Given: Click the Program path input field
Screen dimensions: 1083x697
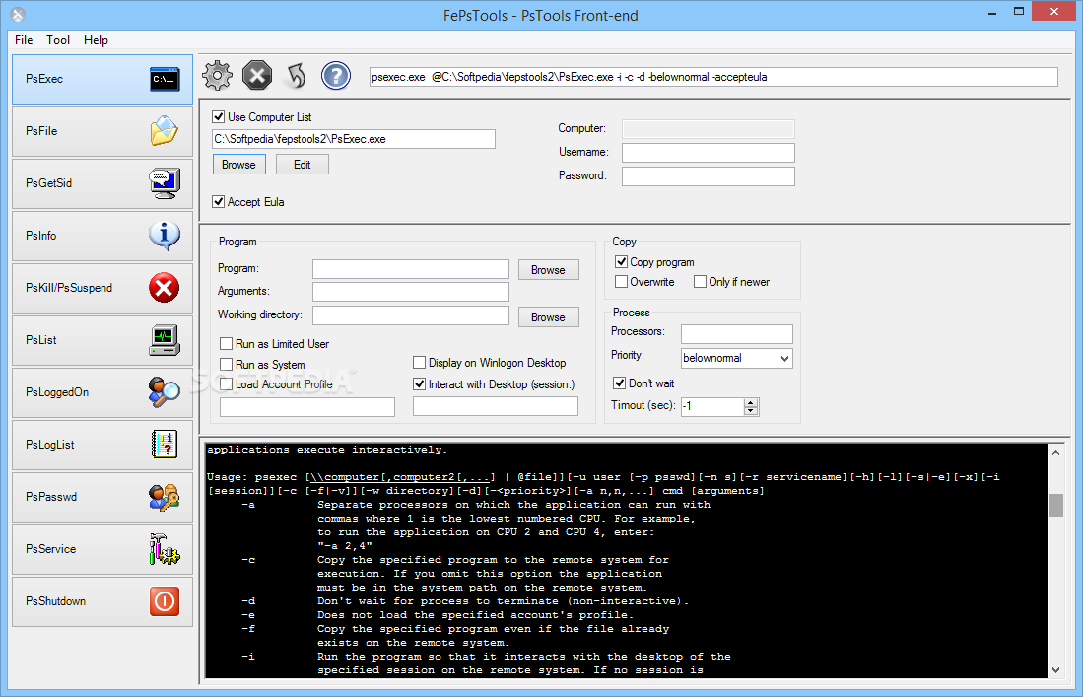Looking at the screenshot, I should point(411,269).
